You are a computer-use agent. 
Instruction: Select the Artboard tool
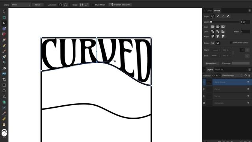pos(4,17)
